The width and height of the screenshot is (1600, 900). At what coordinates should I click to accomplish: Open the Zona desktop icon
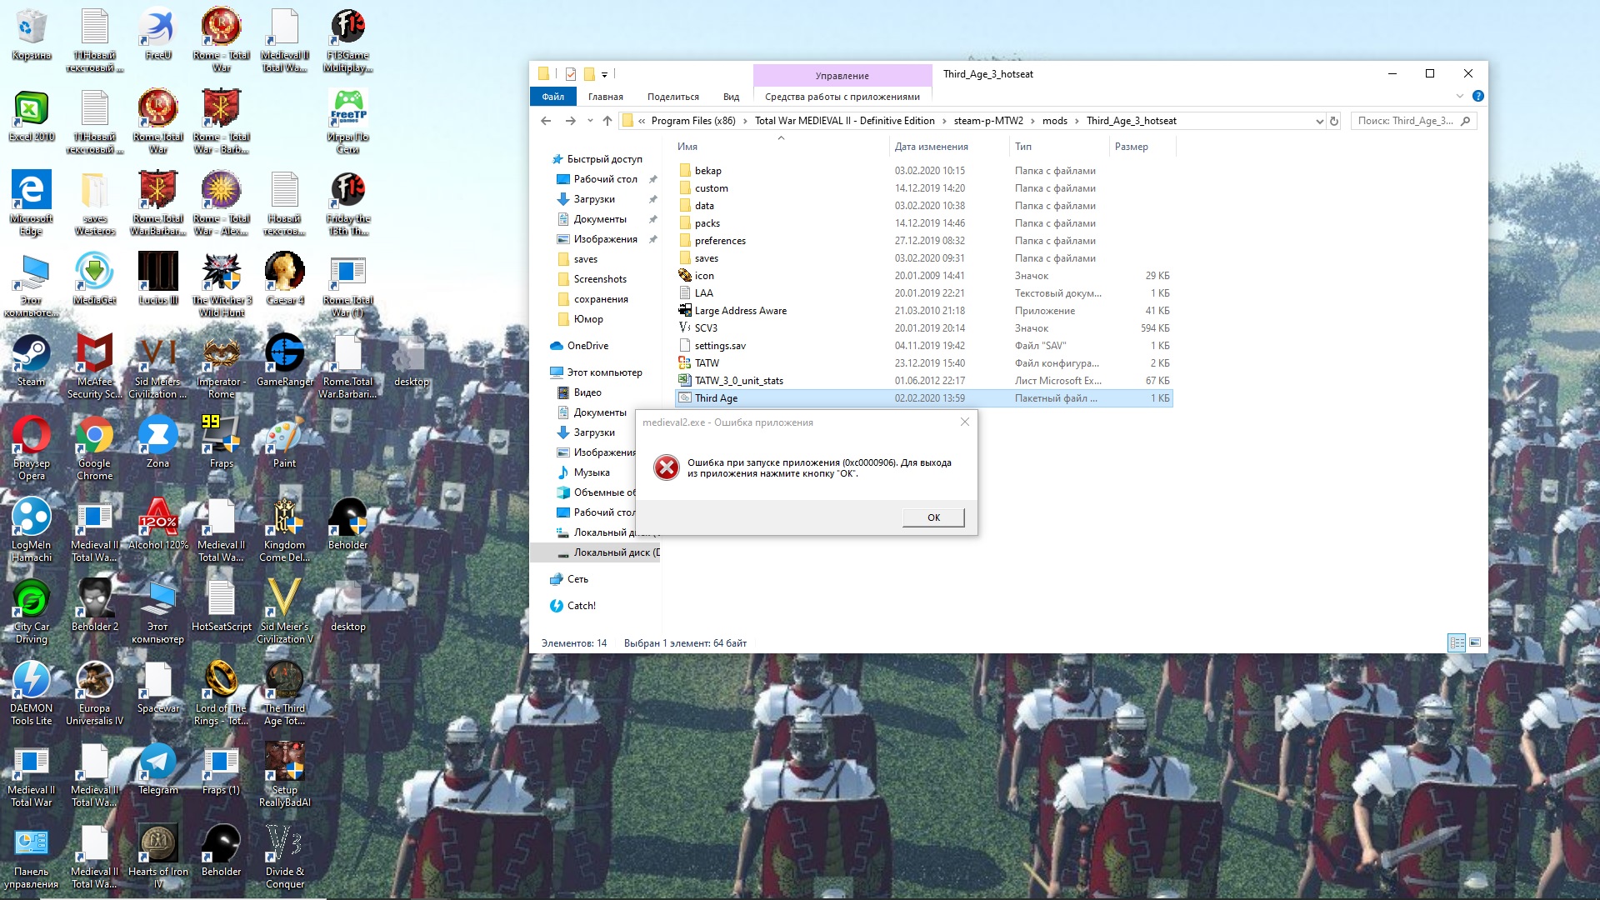click(157, 442)
